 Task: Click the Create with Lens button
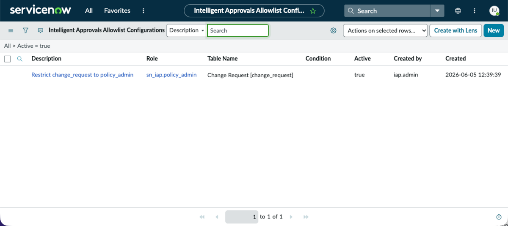pos(456,30)
